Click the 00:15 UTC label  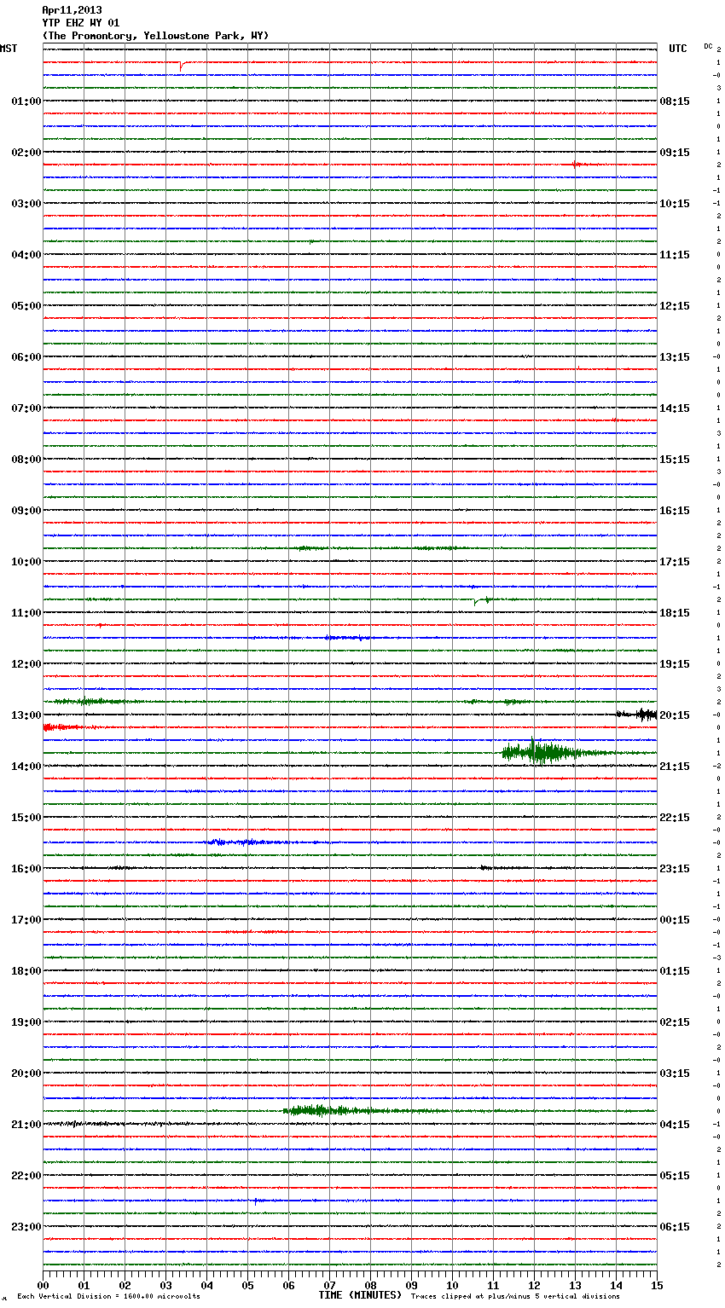[x=675, y=920]
